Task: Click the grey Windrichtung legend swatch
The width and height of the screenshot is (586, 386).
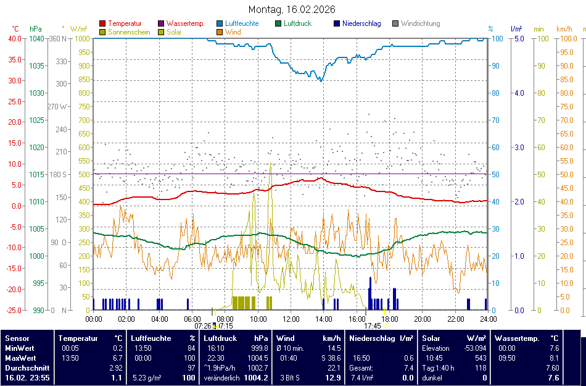Action: click(395, 24)
